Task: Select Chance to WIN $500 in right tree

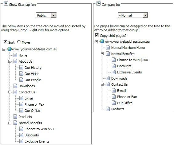Action: tap(132, 60)
